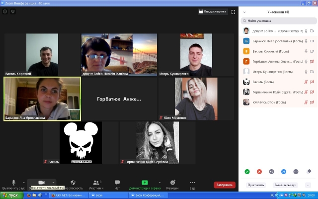The image size is (318, 199).
Task: Click the clear all eraser icon
Action: tap(309, 172)
